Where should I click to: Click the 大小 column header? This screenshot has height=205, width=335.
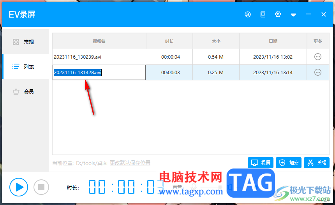(x=216, y=41)
